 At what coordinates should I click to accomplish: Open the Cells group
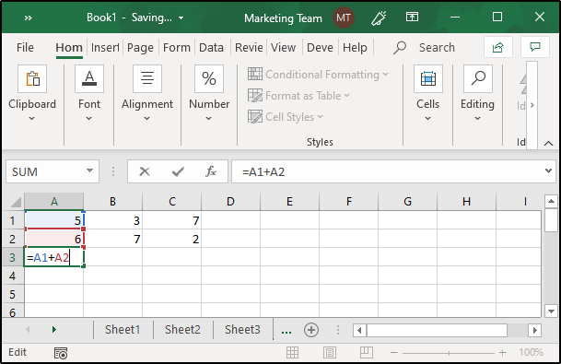pyautogui.click(x=428, y=94)
